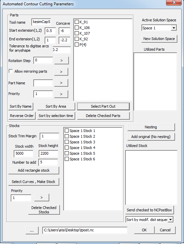This screenshot has height=244, width=184.
Task: Click Add rectangle stock button
Action: pyautogui.click(x=34, y=170)
